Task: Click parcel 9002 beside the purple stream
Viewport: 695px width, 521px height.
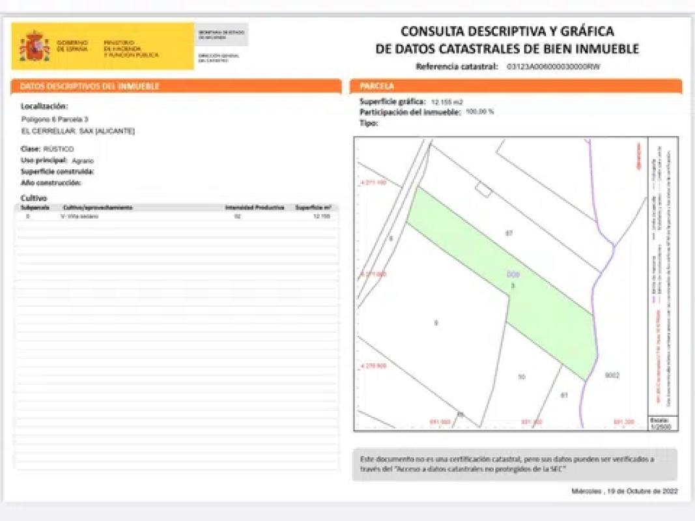Action: point(612,375)
